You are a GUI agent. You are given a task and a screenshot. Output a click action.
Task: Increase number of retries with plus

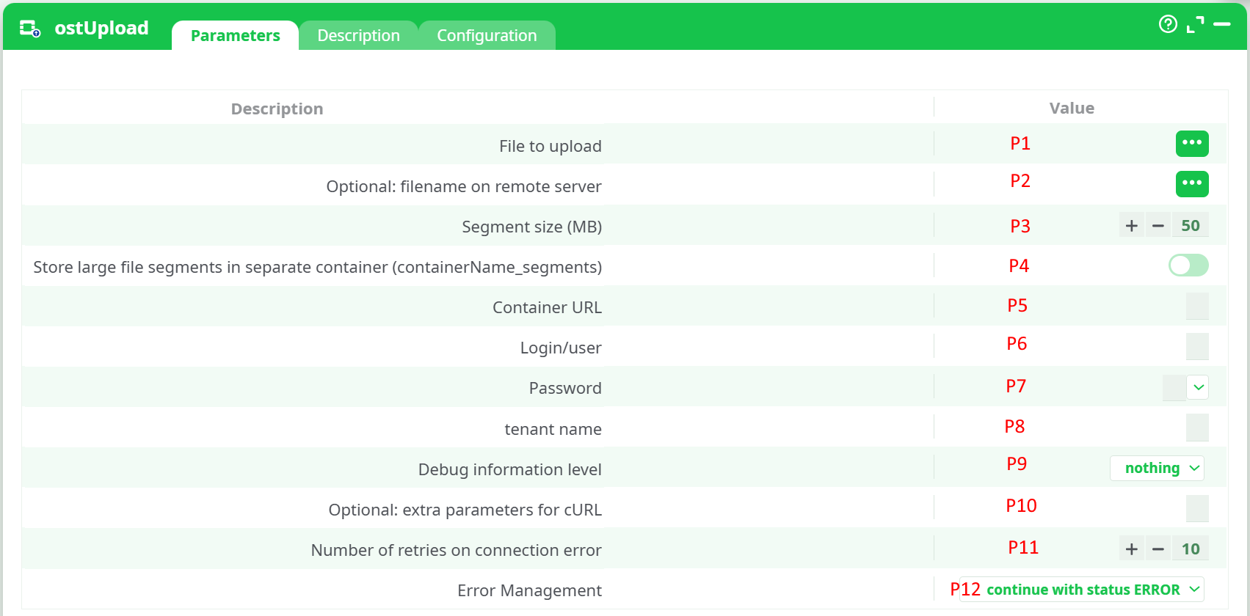[x=1132, y=549]
